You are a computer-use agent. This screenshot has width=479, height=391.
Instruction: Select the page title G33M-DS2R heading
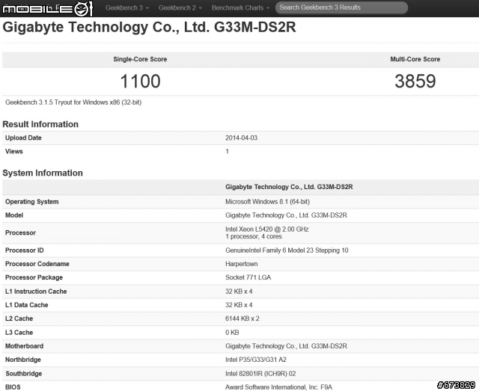coord(149,27)
